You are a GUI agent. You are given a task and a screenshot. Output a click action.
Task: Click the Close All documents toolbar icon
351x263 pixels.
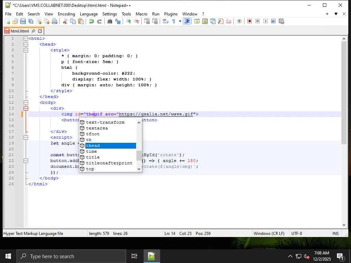tap(47, 22)
